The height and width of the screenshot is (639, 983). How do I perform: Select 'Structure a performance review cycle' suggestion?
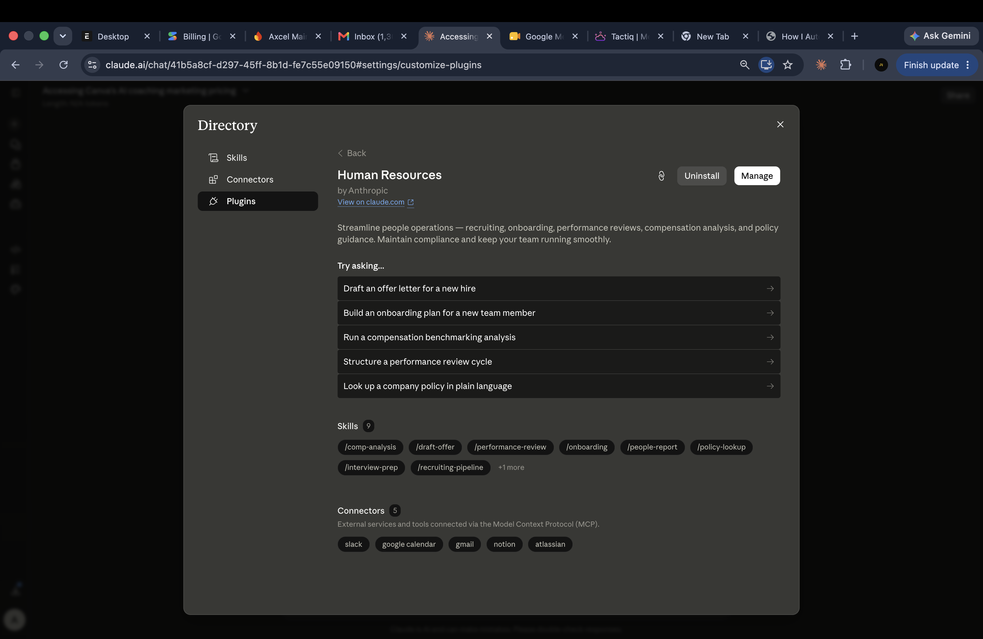pyautogui.click(x=558, y=362)
